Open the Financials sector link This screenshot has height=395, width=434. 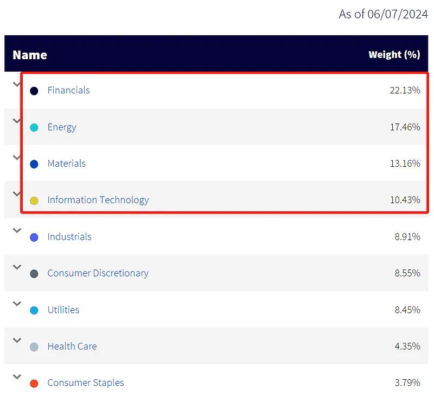pyautogui.click(x=68, y=90)
